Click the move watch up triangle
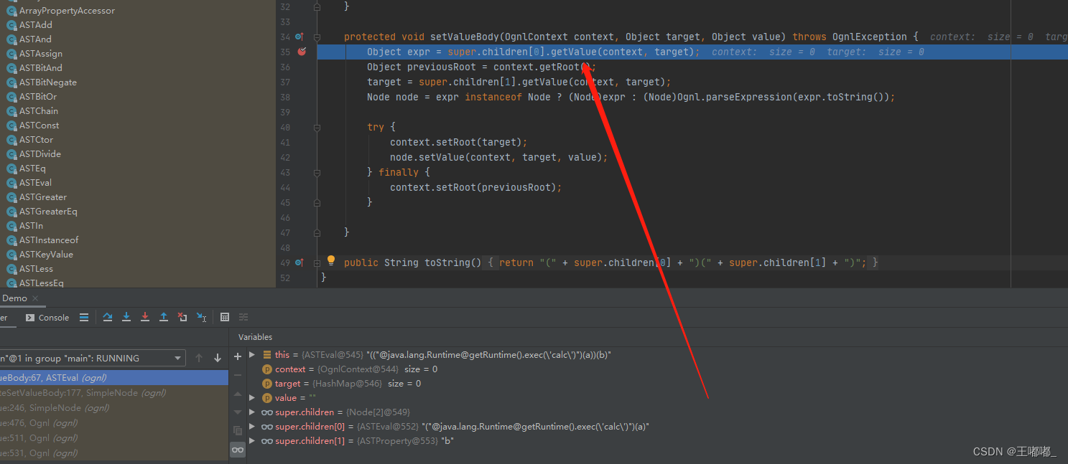 (x=238, y=394)
